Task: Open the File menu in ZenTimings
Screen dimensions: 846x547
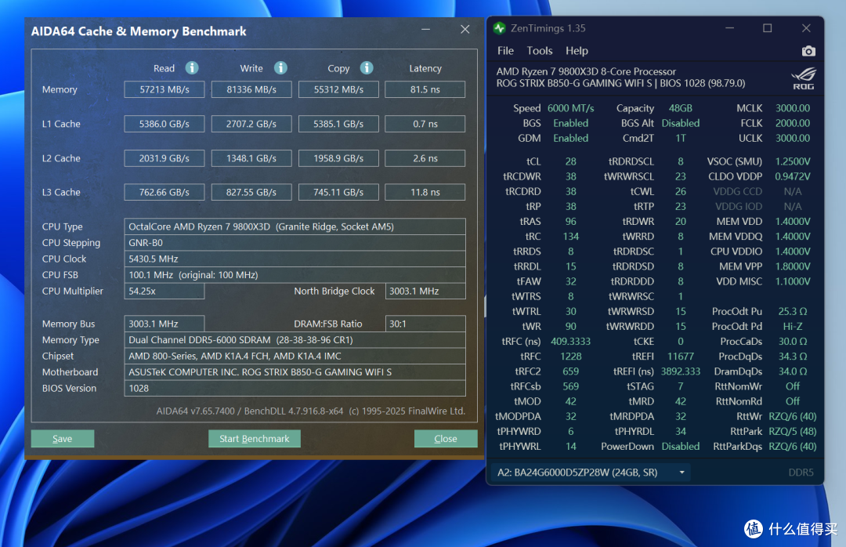Action: click(x=505, y=51)
